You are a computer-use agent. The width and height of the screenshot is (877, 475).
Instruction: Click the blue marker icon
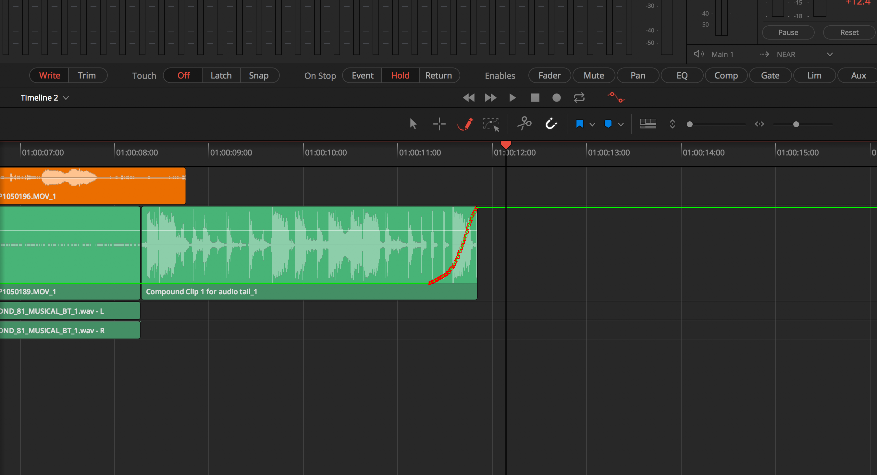[608, 124]
